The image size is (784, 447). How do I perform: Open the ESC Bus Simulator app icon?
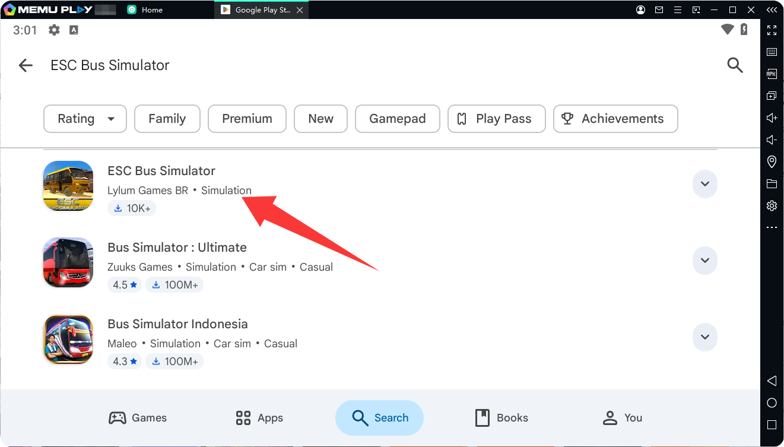[x=68, y=185]
